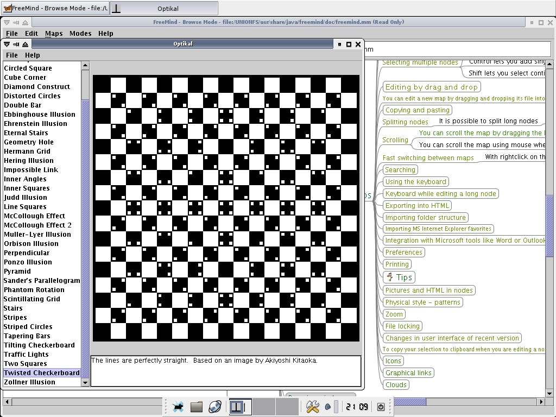Click FreeMind horizontal scrollbar left arrow
Screen dimensions: 556x417
tap(7, 402)
